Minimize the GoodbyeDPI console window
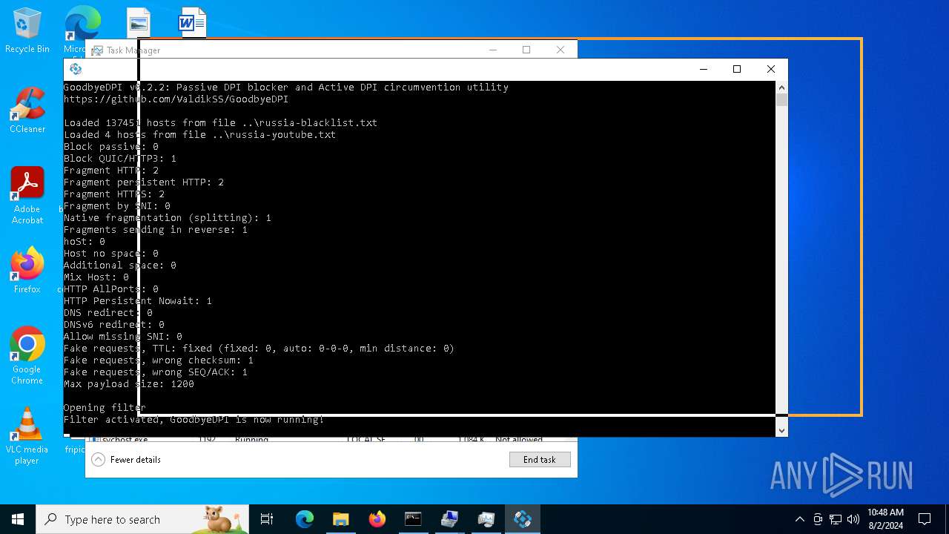This screenshot has width=949, height=534. coord(703,69)
